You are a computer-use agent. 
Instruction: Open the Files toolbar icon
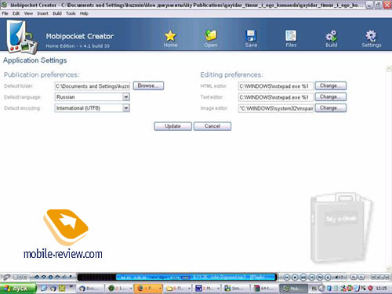[x=291, y=36]
